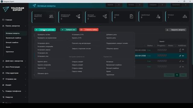
Task: Open Удаленные in sidebar submenu
Action: tap(10, 52)
